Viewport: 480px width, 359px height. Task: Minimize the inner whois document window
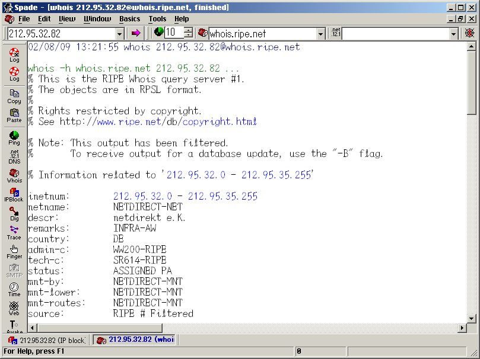coord(451,19)
